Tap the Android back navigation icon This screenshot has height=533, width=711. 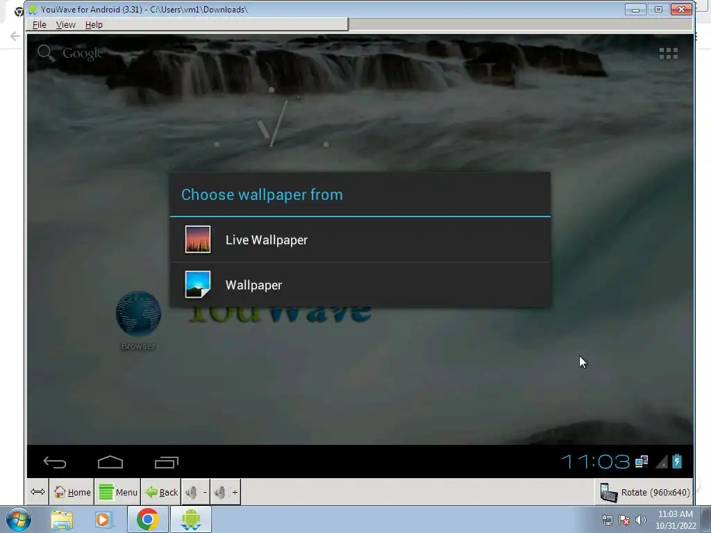tap(55, 462)
